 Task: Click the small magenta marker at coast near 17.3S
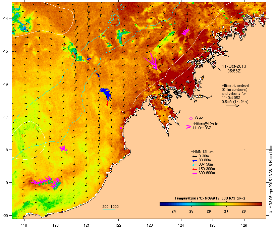click(121, 128)
